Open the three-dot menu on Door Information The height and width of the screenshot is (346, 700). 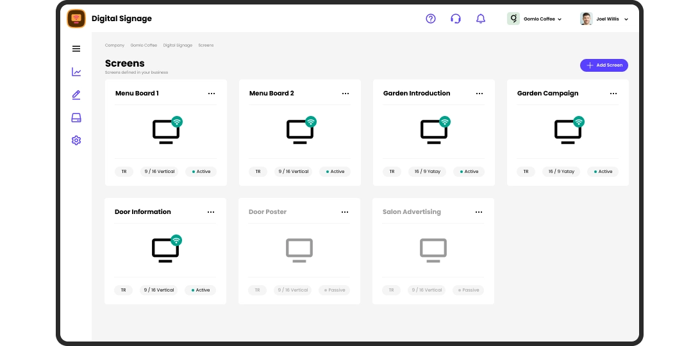pos(211,212)
